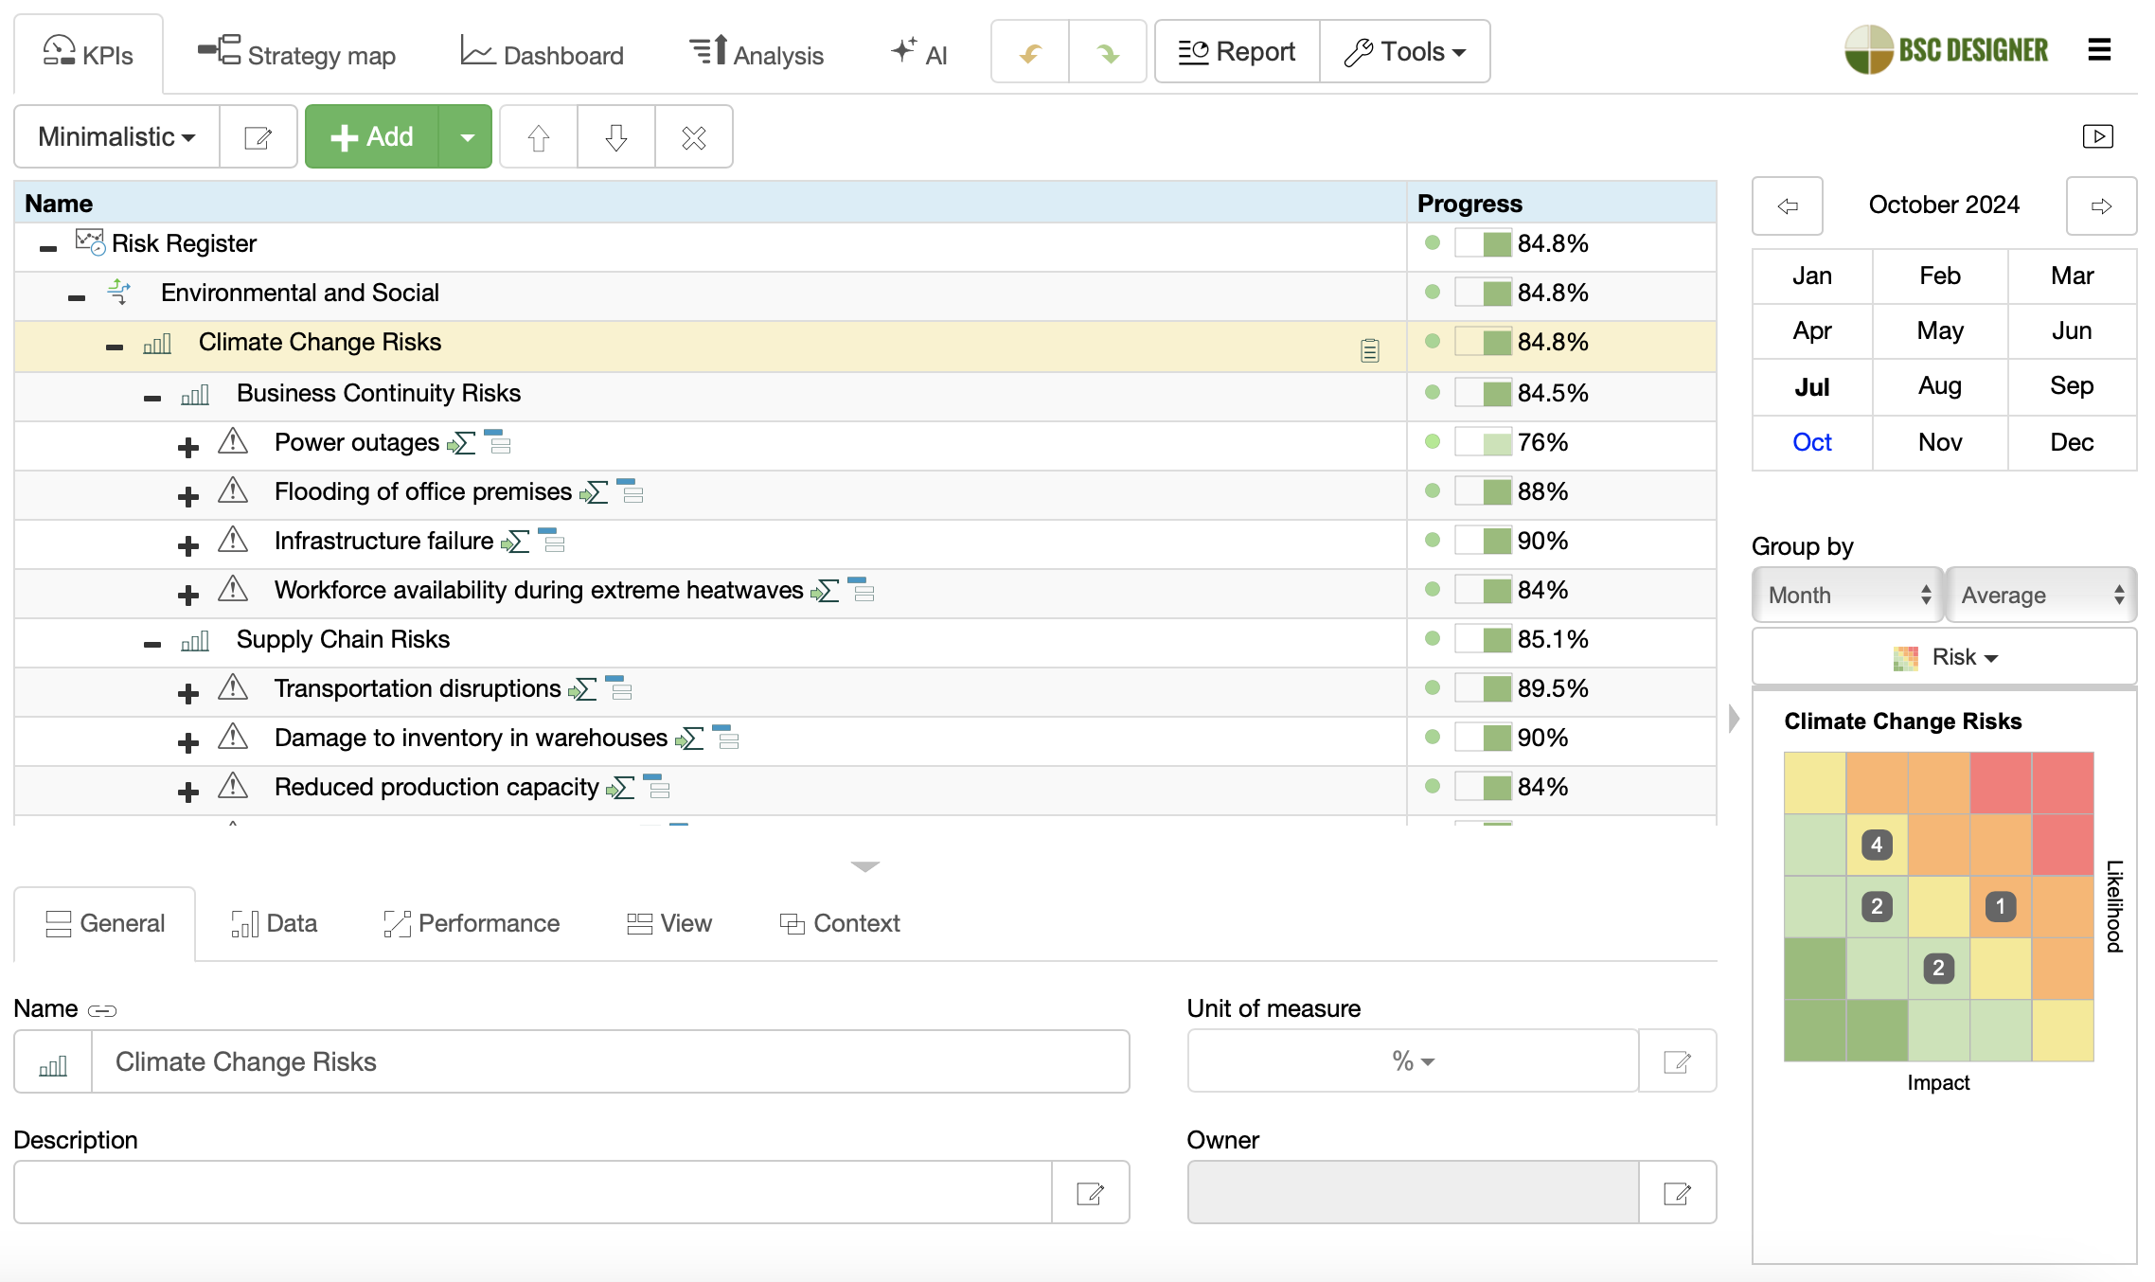The width and height of the screenshot is (2155, 1282).
Task: Open the Minimalistic view dropdown
Action: (x=116, y=137)
